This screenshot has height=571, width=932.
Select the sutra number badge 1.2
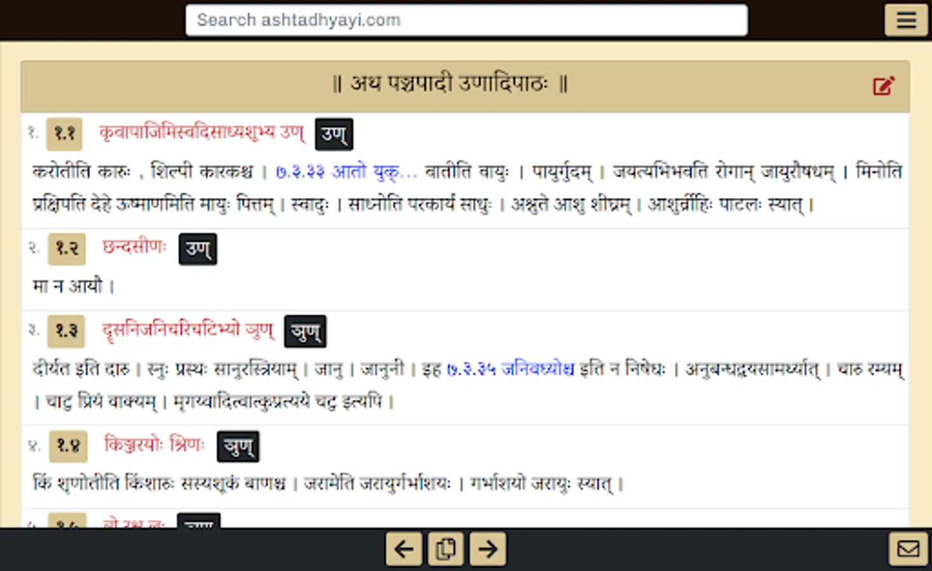point(66,249)
